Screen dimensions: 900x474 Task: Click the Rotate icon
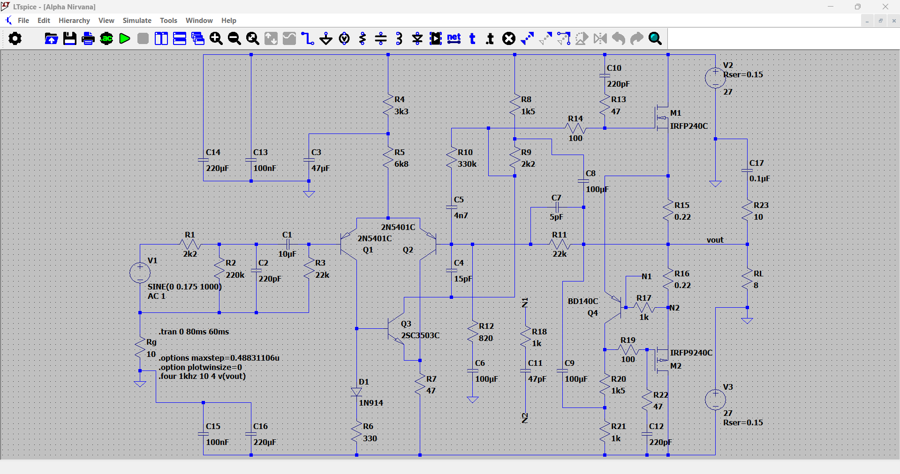point(582,38)
